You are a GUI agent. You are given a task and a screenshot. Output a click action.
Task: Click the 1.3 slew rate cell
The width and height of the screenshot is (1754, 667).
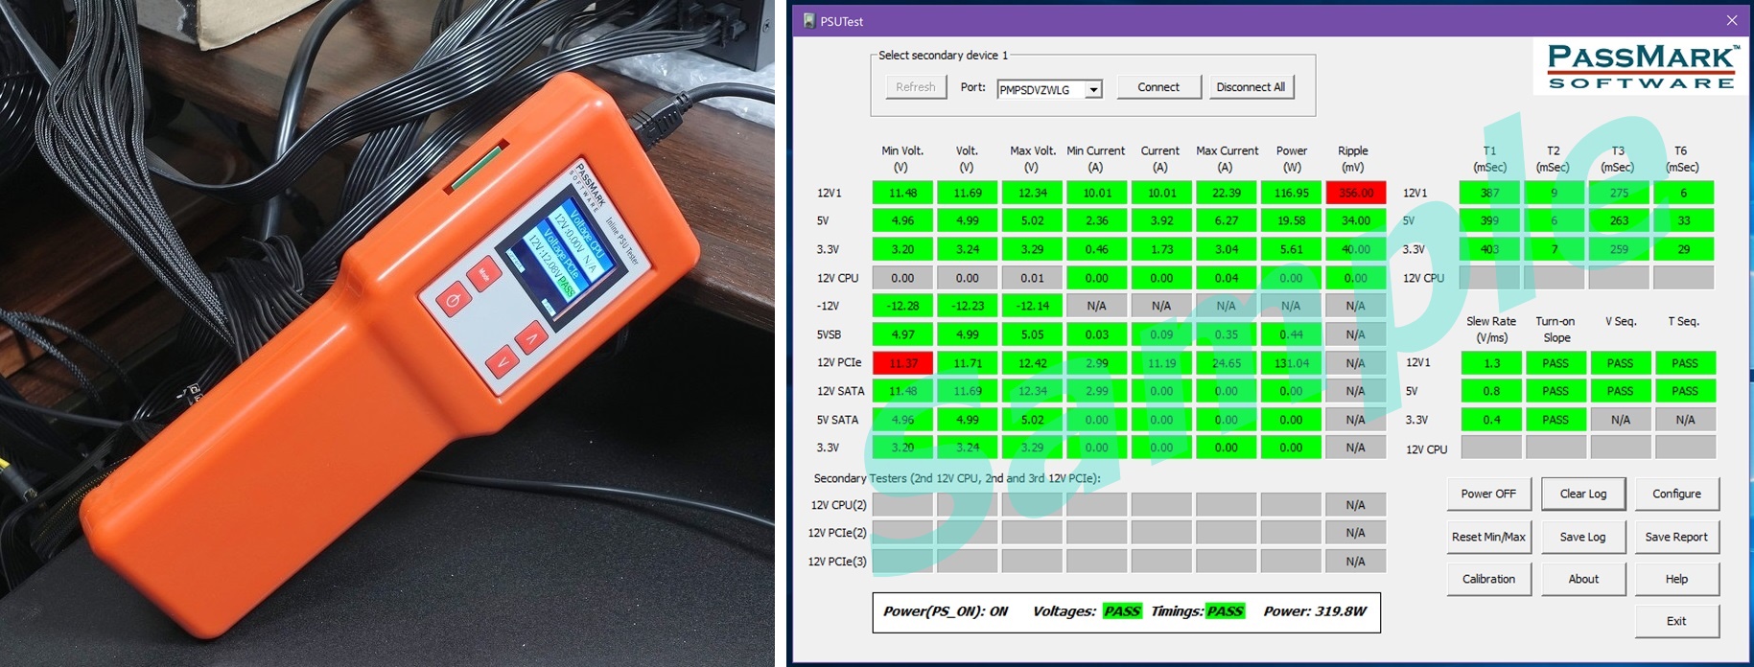pos(1491,363)
